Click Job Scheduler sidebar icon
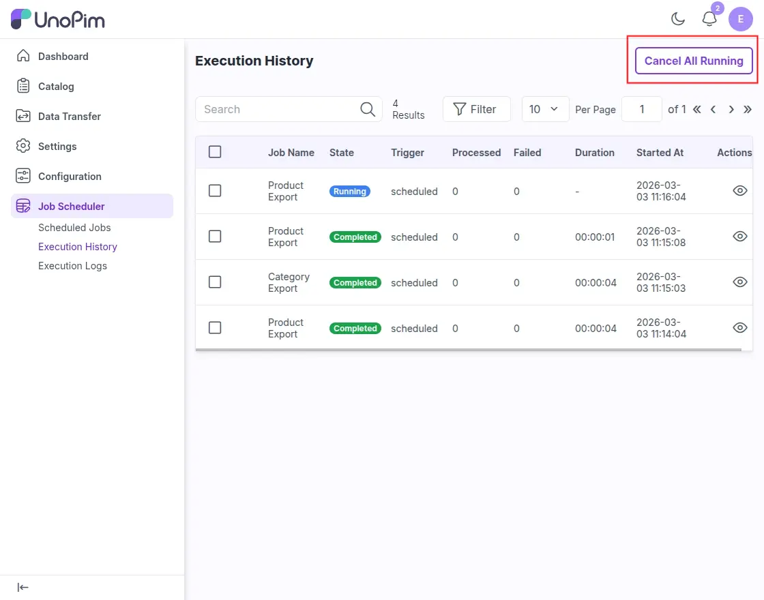 coord(23,206)
